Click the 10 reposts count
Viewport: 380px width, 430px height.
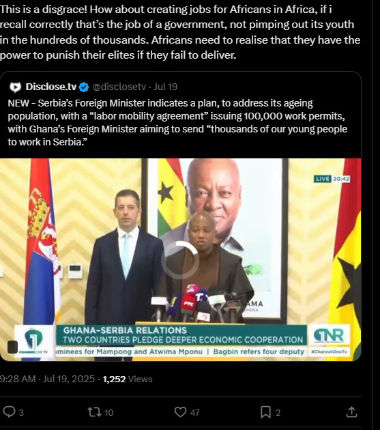click(x=109, y=412)
